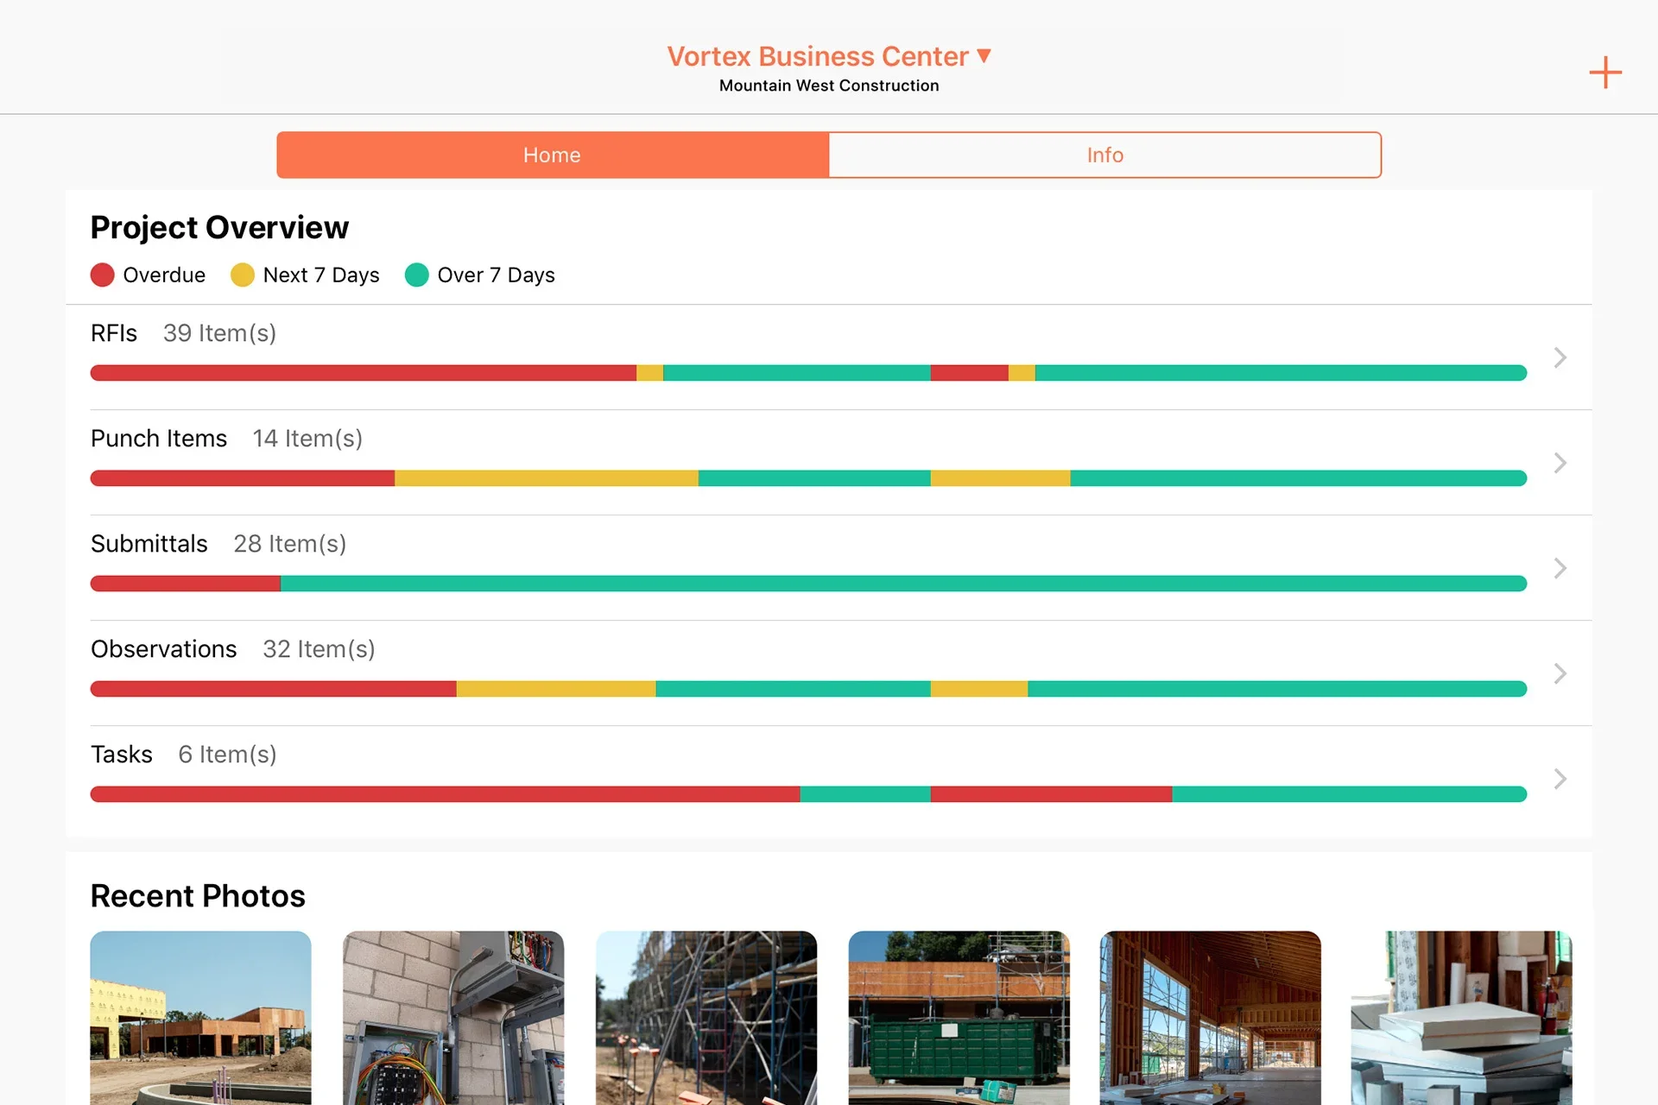Open the wood-framed interior photo thumbnail

point(1210,1017)
